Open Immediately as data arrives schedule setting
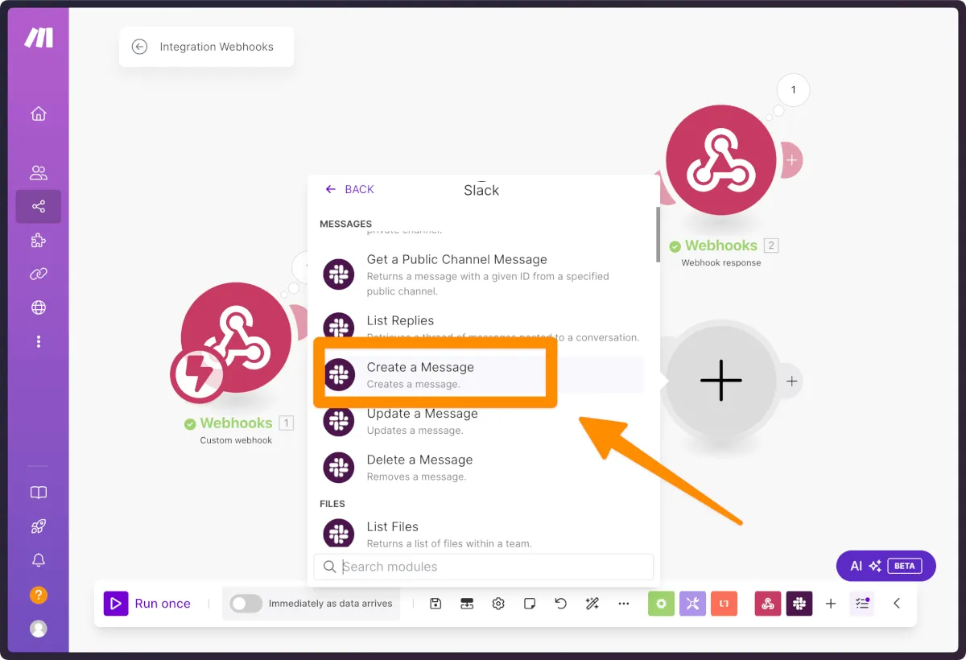 330,604
